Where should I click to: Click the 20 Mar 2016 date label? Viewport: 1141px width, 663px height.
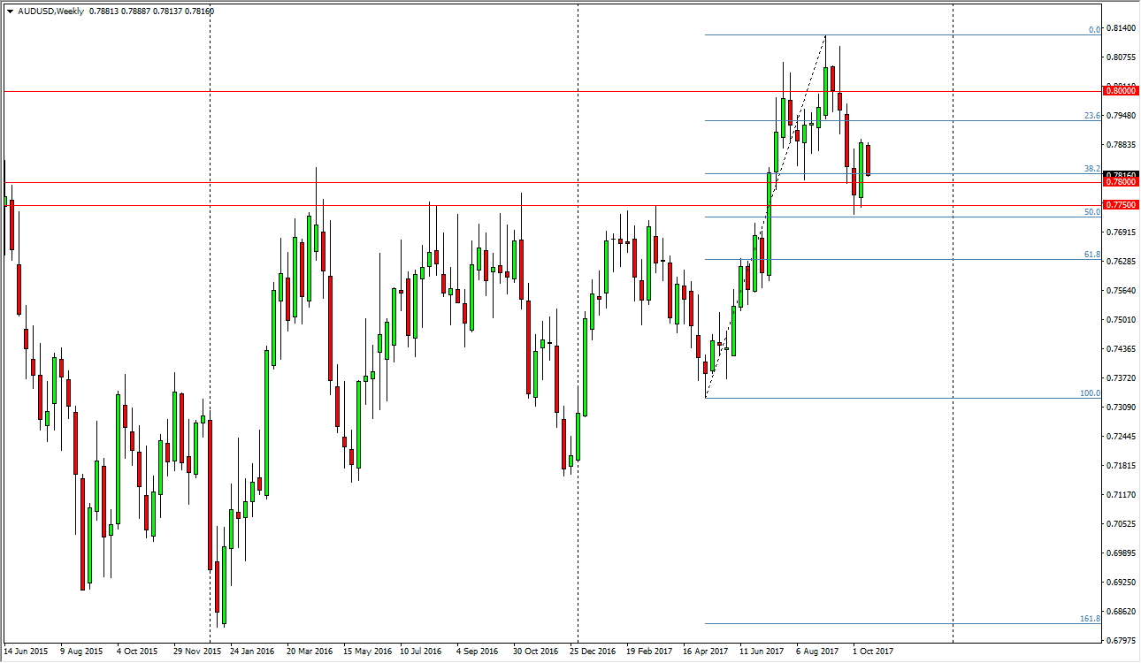(309, 652)
